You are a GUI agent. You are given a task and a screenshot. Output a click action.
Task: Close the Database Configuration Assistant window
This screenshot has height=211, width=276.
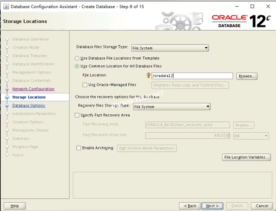click(268, 7)
